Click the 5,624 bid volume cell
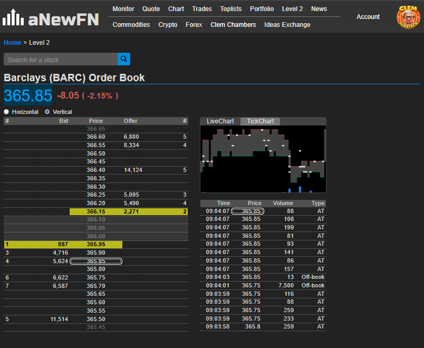424x348 pixels. click(x=61, y=261)
